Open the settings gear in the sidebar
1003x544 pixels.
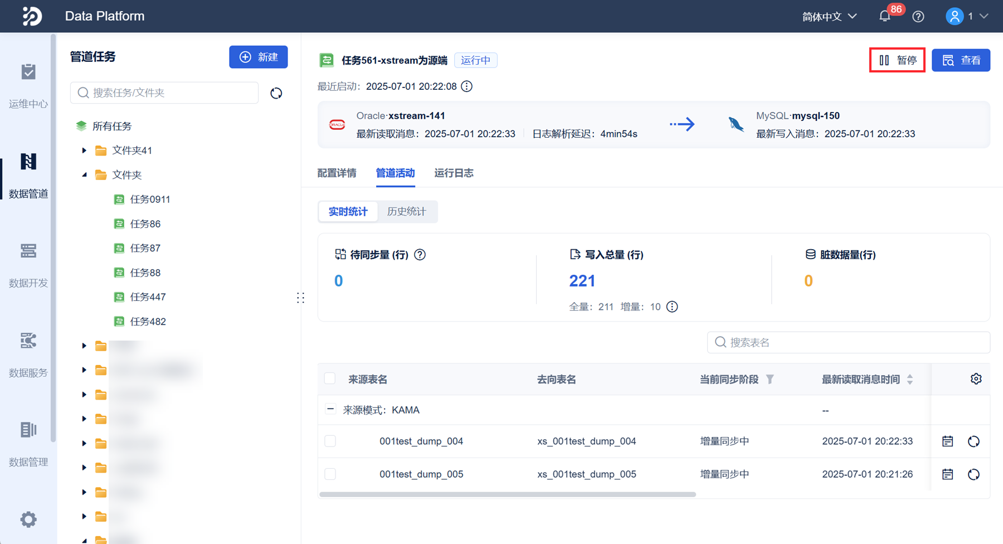click(x=28, y=519)
